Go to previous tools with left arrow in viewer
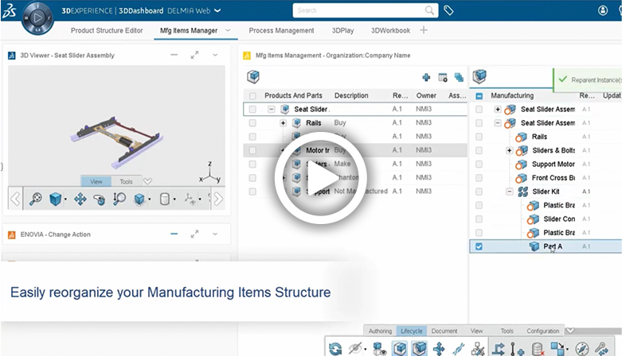 15,199
